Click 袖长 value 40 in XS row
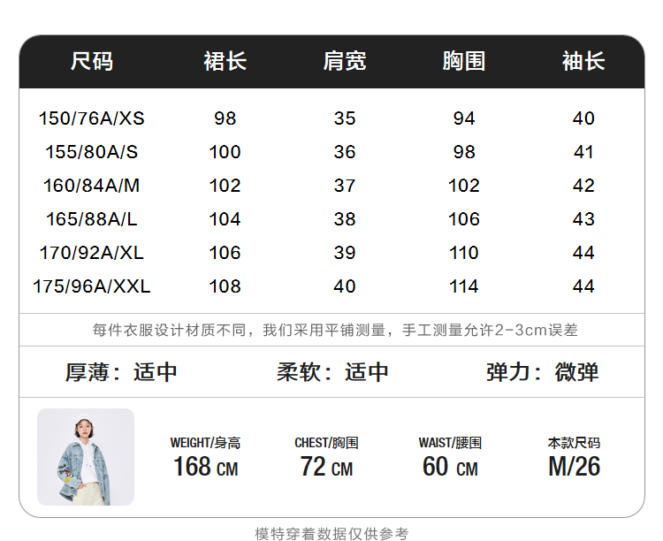Viewport: 663px width, 541px height. pos(583,118)
